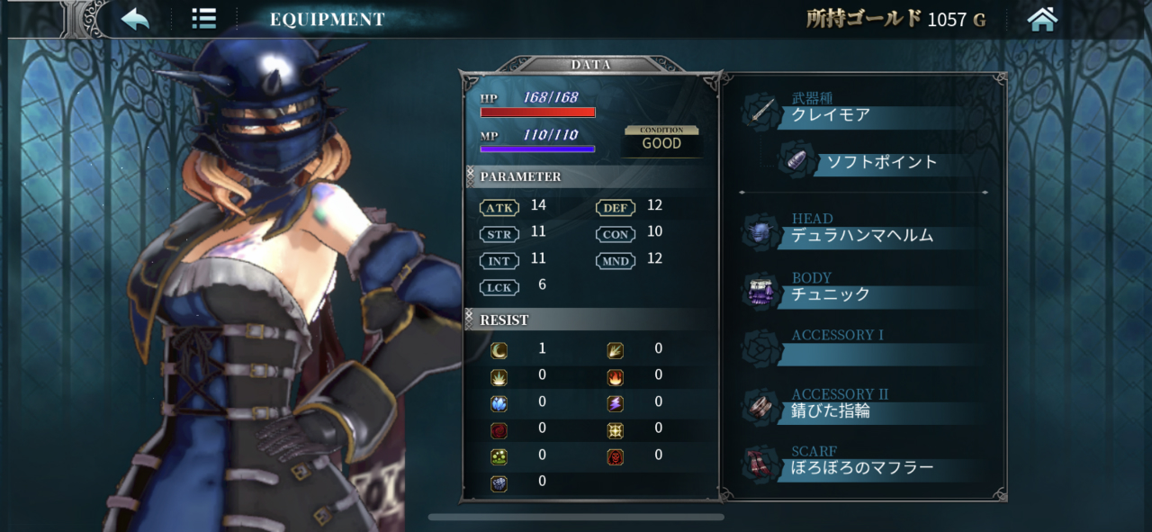Screen dimensions: 1152x532
Task: Open the SCARF equipment slot
Action: [x=864, y=463]
